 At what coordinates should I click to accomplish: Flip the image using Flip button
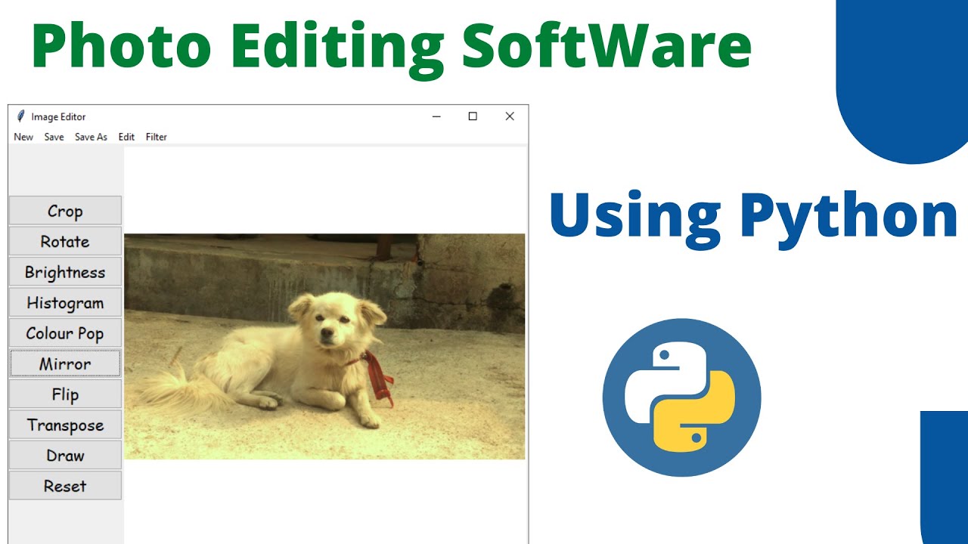(x=65, y=394)
